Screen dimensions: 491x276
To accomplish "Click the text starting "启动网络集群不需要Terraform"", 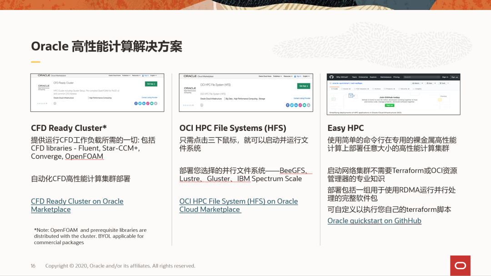I will 392,175.
